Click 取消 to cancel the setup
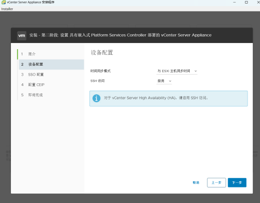Viewport: 260px width, 203px height. coord(196,182)
